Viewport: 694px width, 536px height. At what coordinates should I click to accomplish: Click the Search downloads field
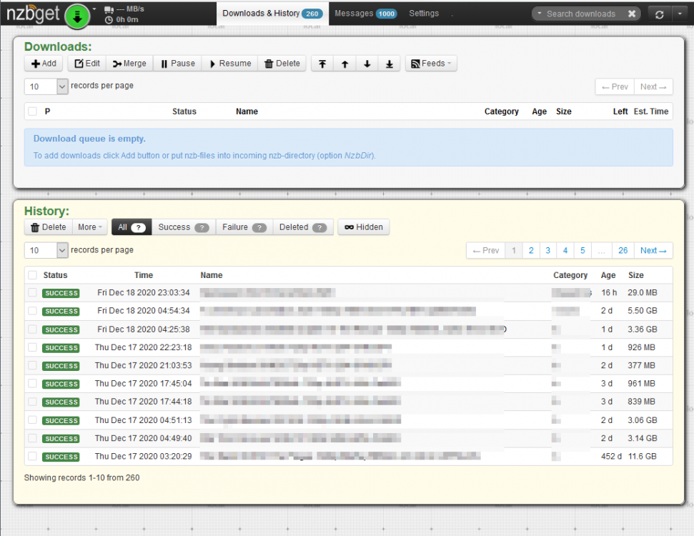pyautogui.click(x=580, y=14)
